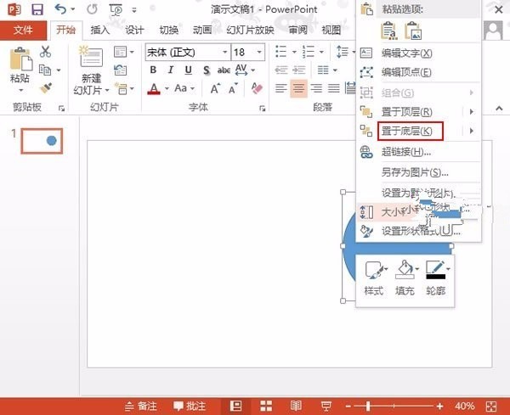The height and width of the screenshot is (415, 510).
Task: Enable center text alignment
Action: [x=298, y=87]
